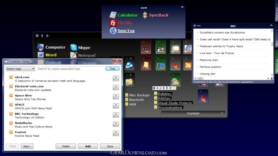278x156 pixels.
Task: Open "Live text - Tour de France" headline
Action: 217,53
